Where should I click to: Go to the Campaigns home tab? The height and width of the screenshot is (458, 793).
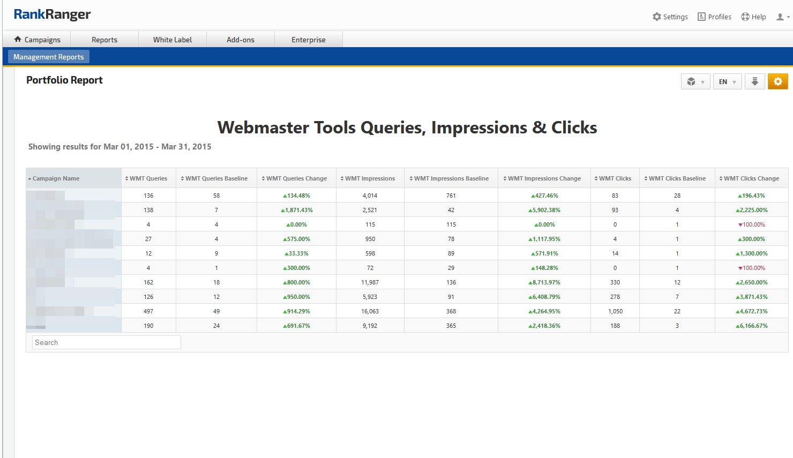coord(37,40)
